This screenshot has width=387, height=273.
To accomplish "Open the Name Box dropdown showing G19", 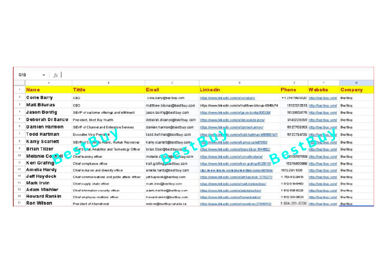I will point(44,75).
